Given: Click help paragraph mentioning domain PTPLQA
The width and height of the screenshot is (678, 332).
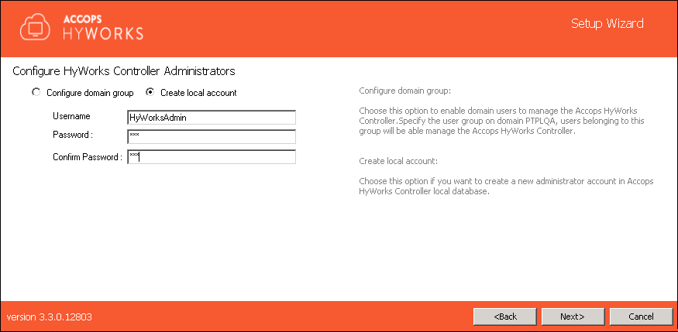Looking at the screenshot, I should pos(501,121).
